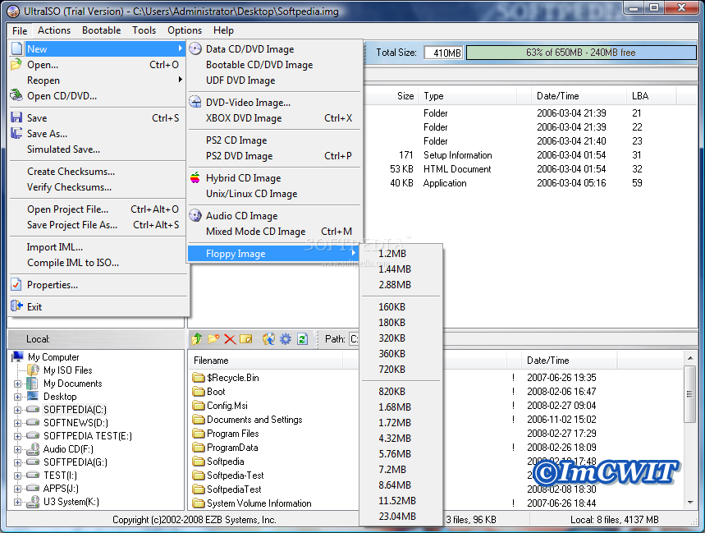The width and height of the screenshot is (705, 533).
Task: Click the drive icon beside Open CD/DVD...
Action: [16, 95]
